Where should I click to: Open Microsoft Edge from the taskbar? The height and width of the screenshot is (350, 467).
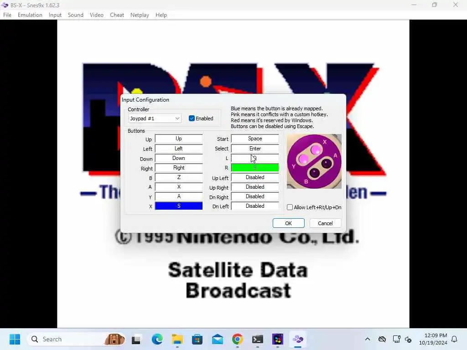(157, 339)
